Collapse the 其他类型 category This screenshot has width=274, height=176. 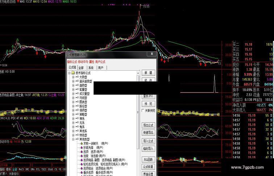pos(73,139)
